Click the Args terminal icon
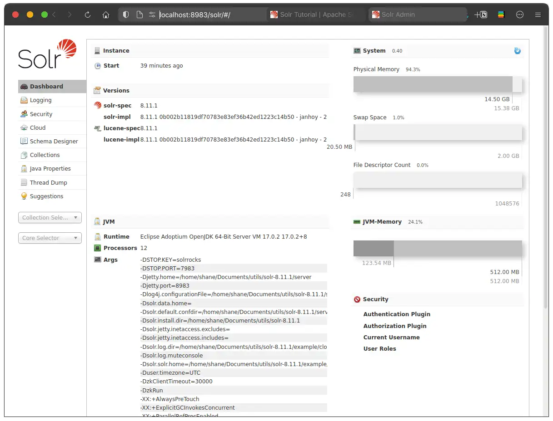 [x=97, y=259]
